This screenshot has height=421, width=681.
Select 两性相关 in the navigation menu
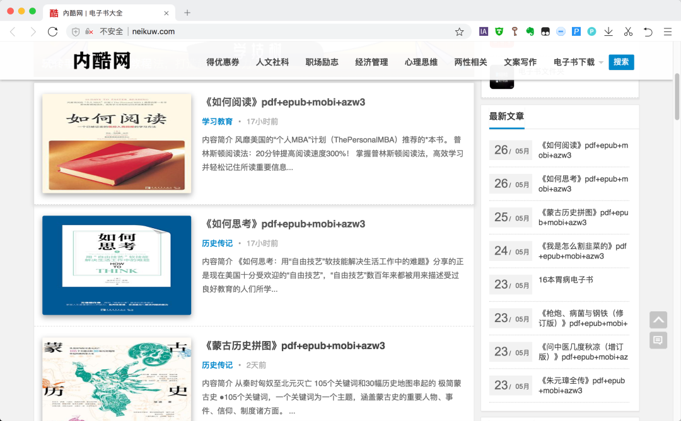coord(470,62)
